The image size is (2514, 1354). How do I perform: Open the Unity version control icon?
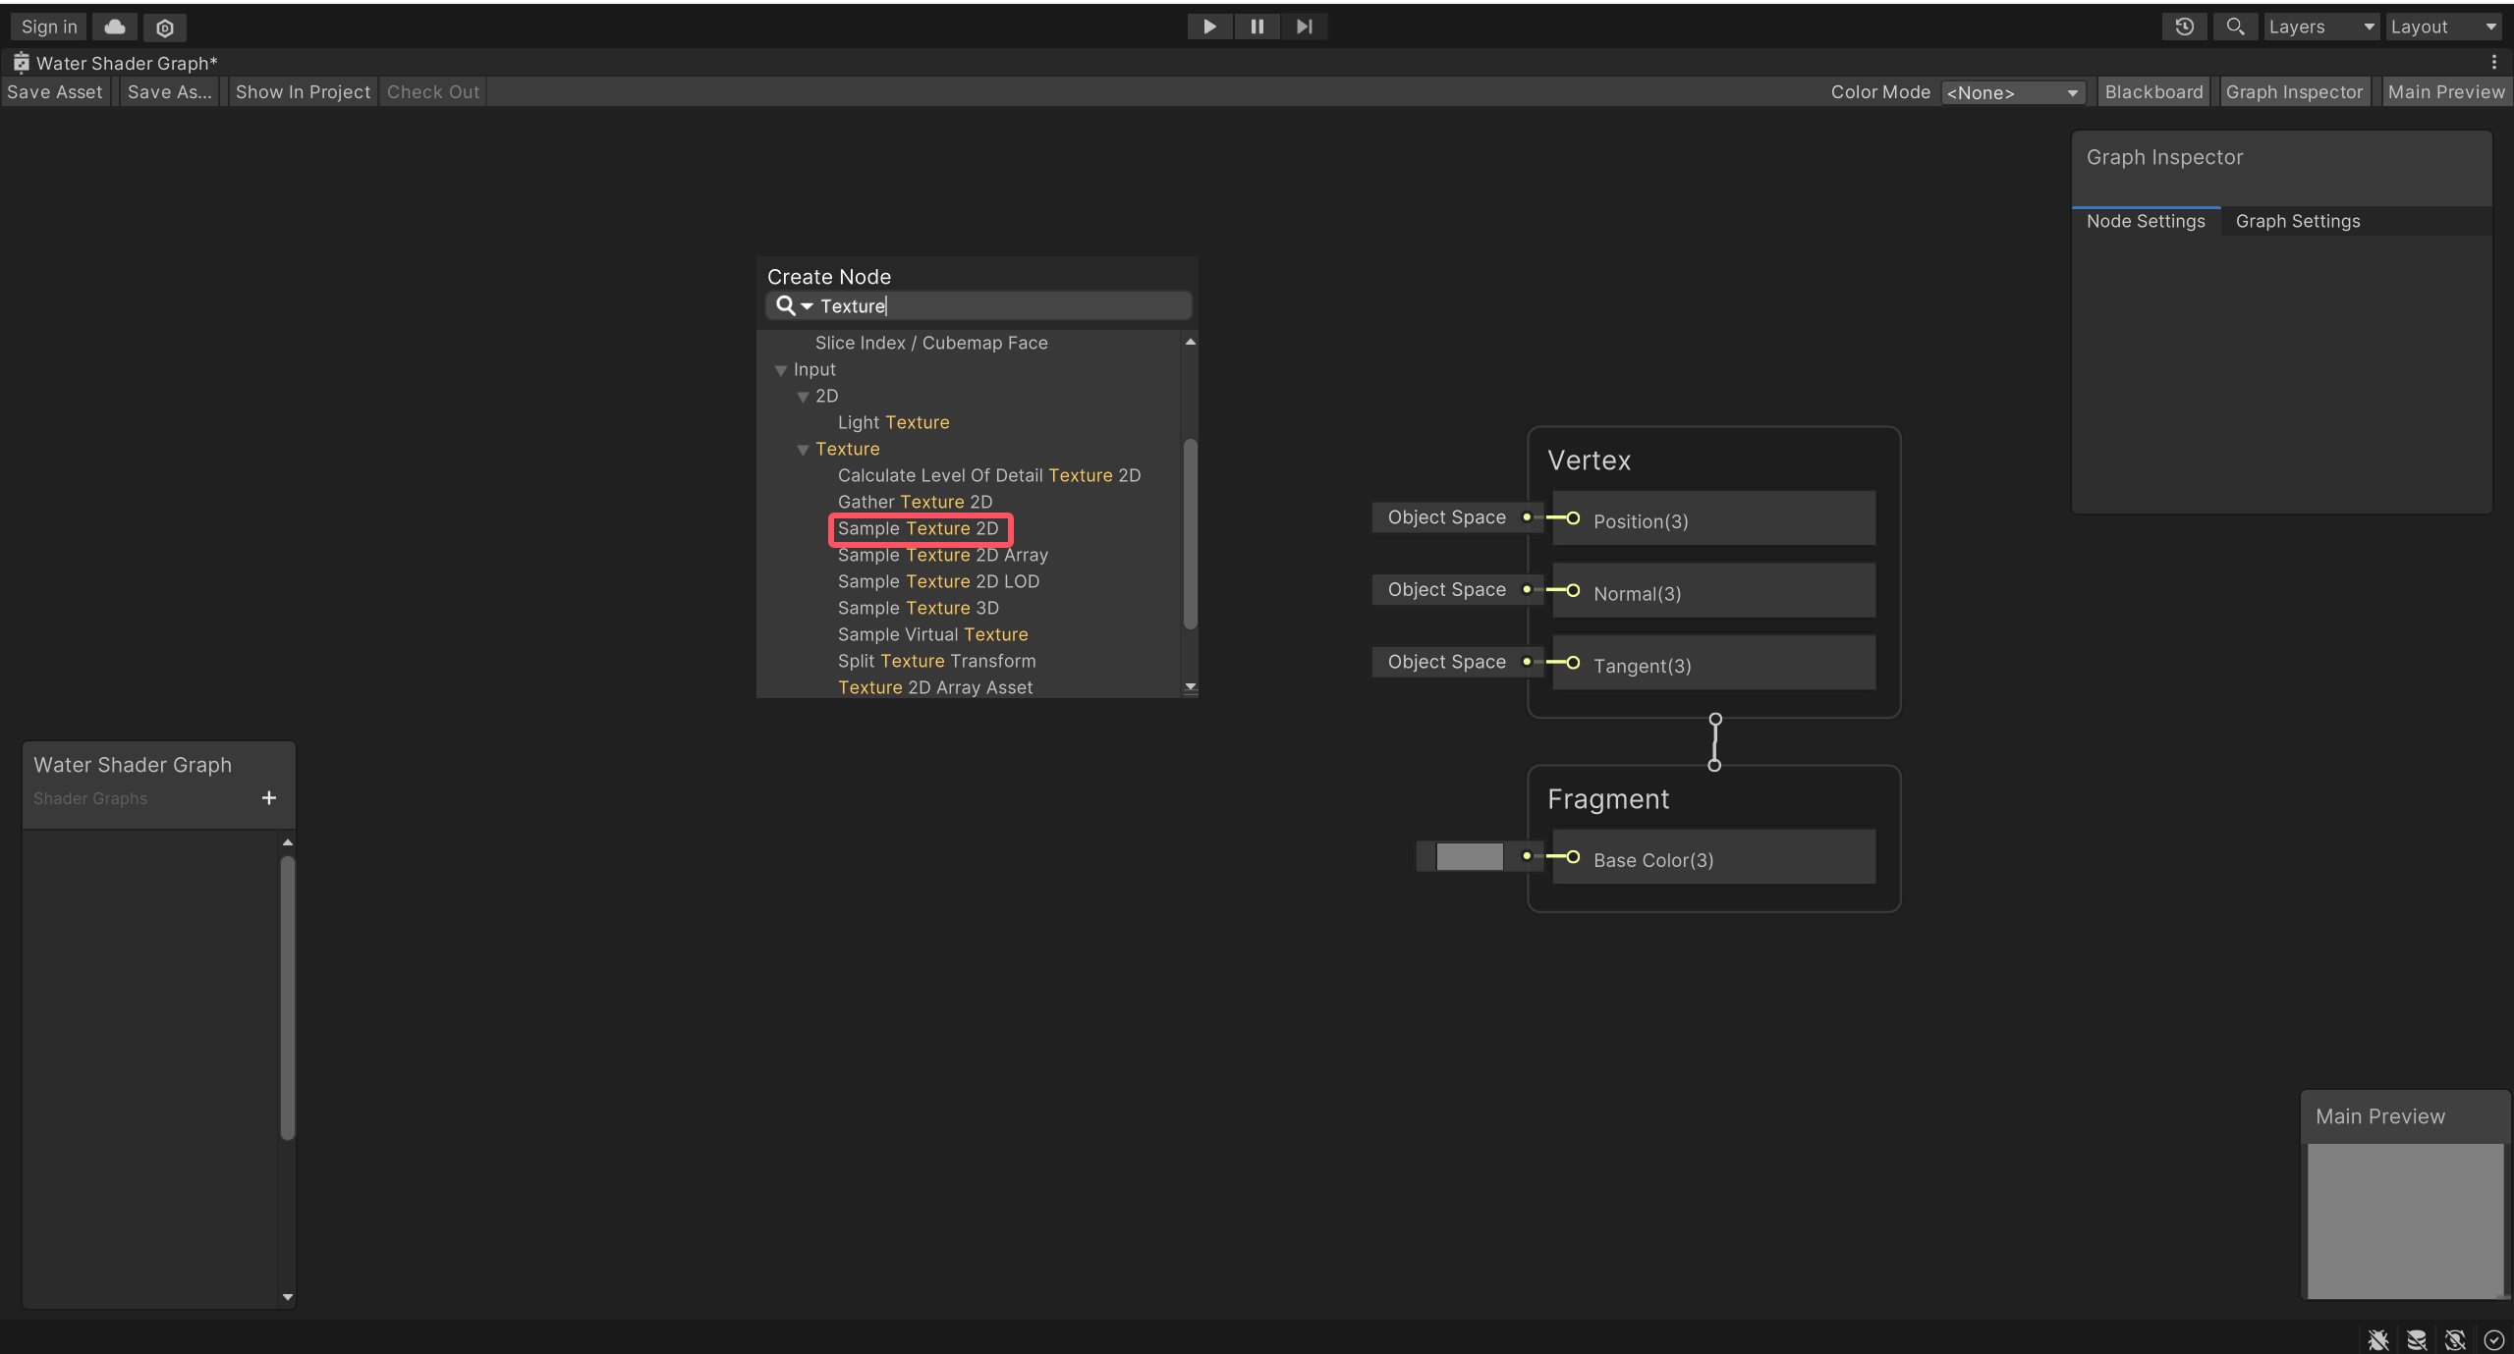click(165, 27)
